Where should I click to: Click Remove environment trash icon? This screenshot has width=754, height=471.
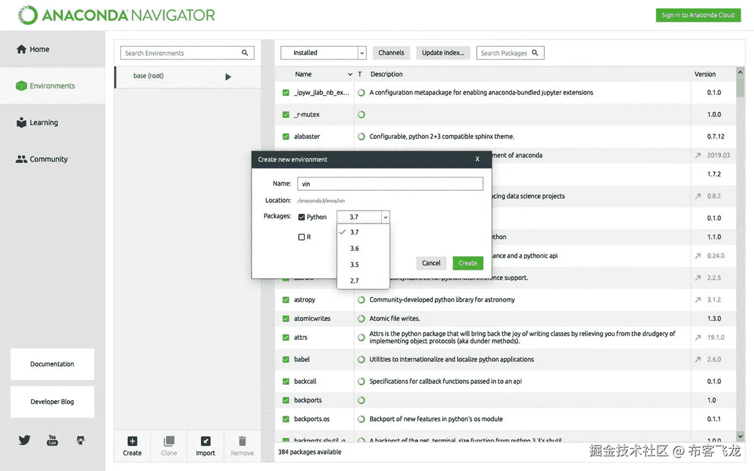point(242,441)
